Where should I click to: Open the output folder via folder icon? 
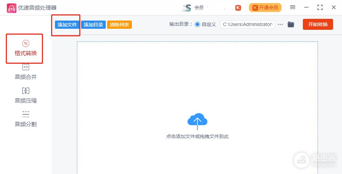[x=291, y=24]
